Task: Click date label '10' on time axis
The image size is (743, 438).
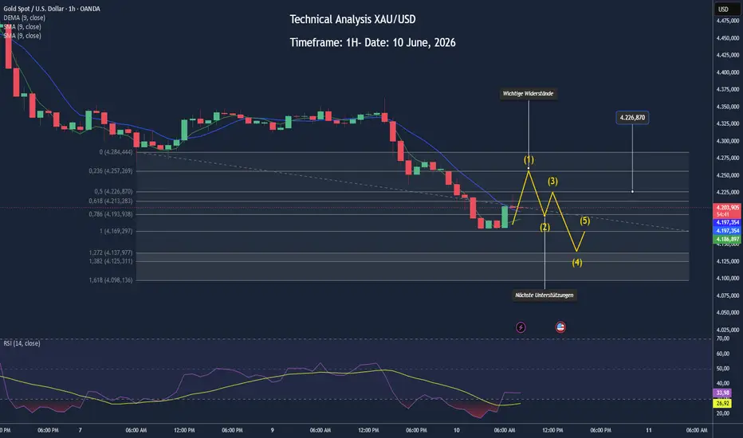Action: [x=456, y=430]
